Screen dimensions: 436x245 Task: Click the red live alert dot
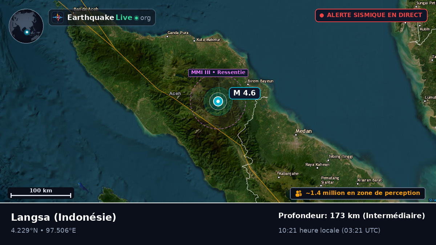coord(322,15)
